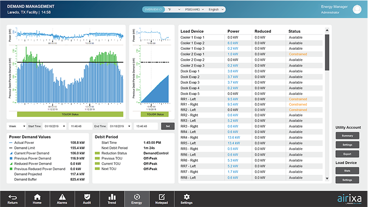The image size is (368, 207).
Task: Click the Return arrow icon
Action: pos(12,197)
